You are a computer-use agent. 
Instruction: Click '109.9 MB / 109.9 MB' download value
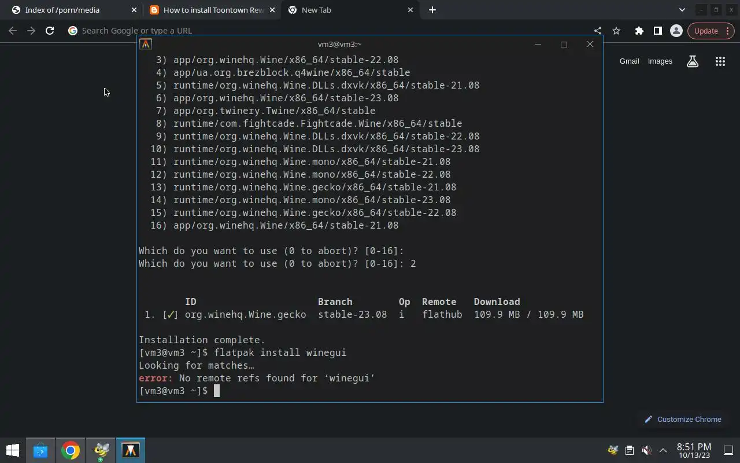528,314
